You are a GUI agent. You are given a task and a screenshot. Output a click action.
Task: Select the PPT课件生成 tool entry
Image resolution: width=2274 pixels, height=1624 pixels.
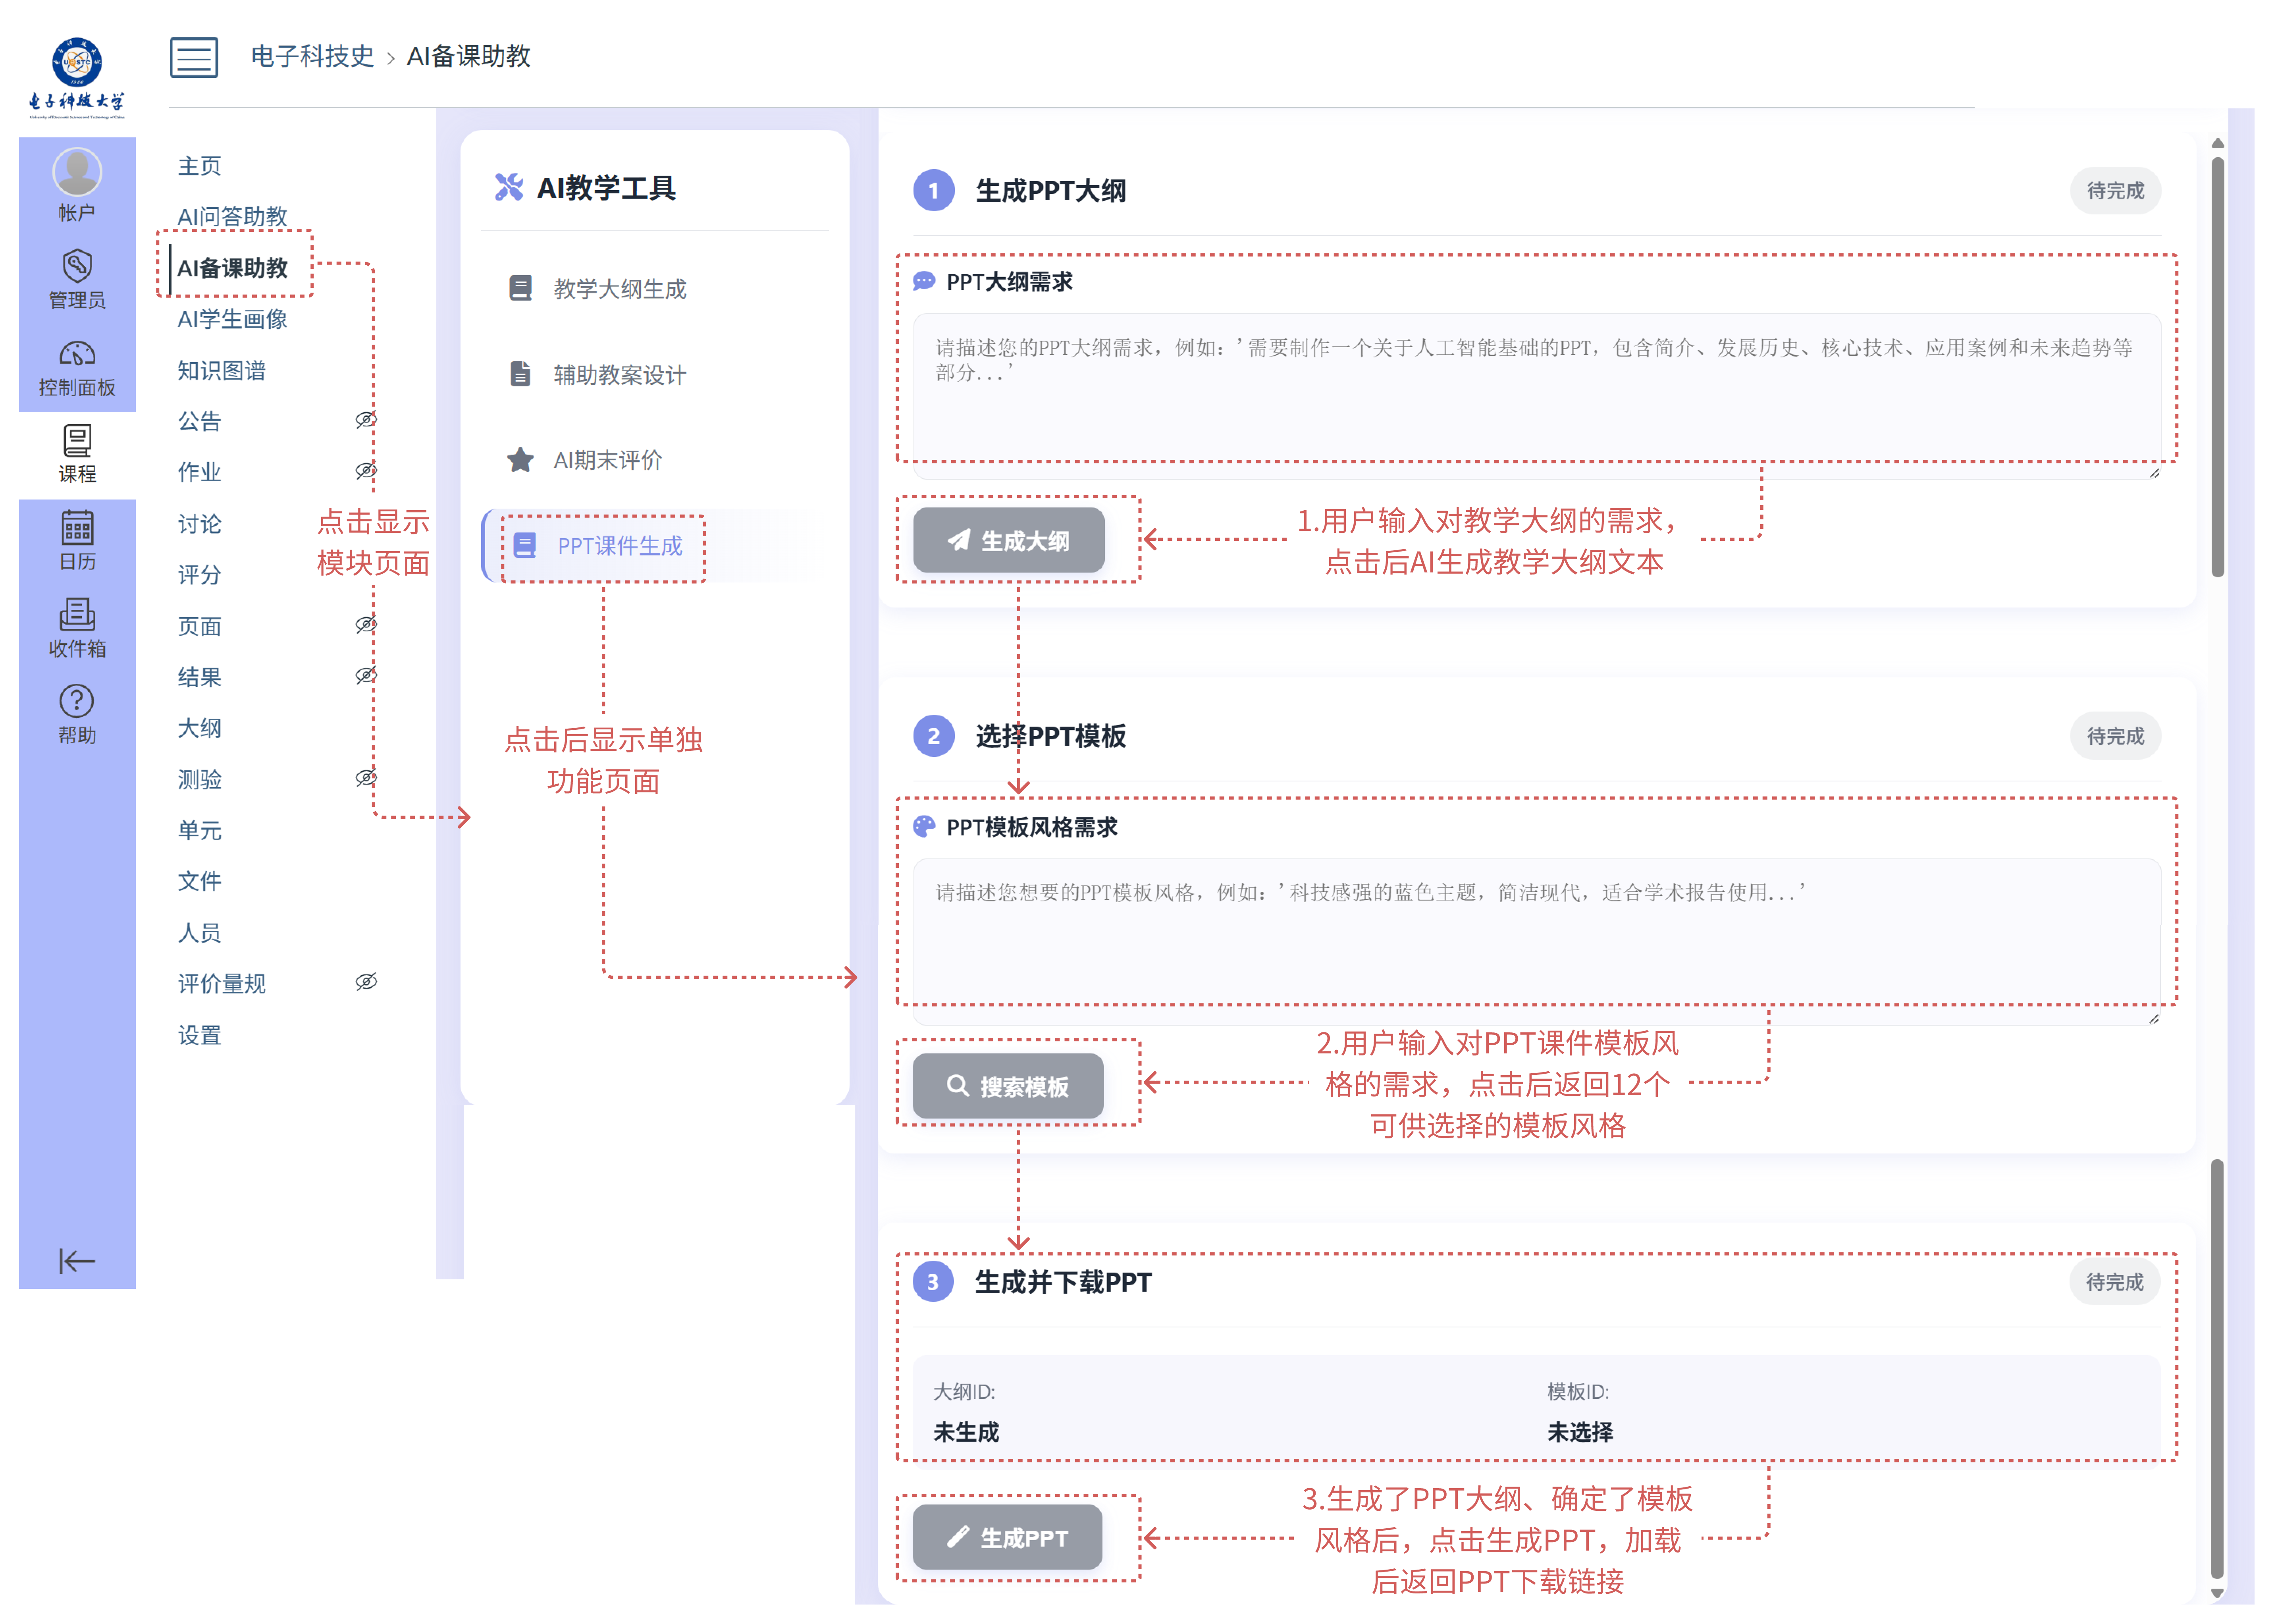click(619, 546)
